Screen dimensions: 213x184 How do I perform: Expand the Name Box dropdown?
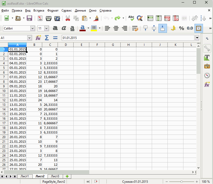29,38
